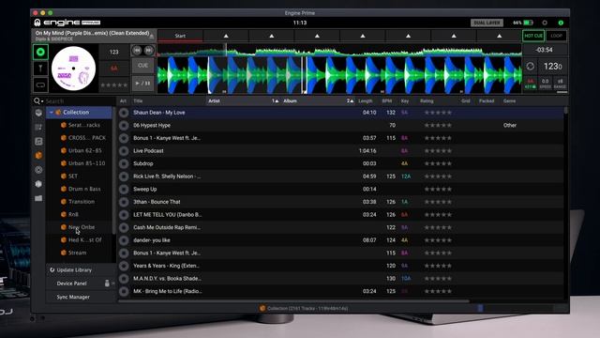Screen dimensions: 600x338
Task: Open the music note library icon
Action: tap(38, 142)
